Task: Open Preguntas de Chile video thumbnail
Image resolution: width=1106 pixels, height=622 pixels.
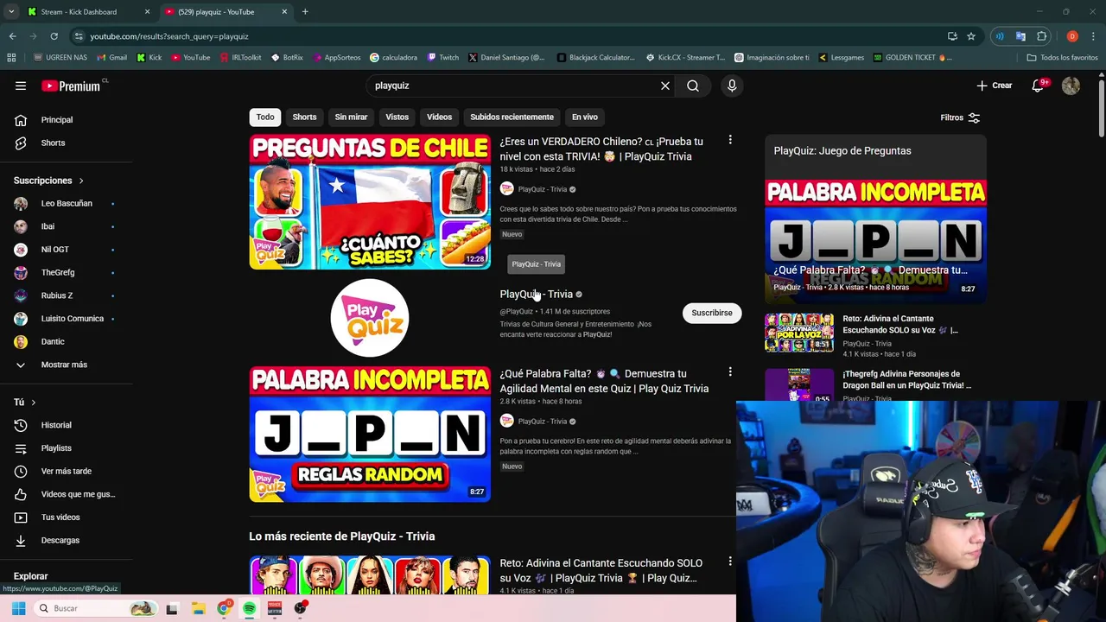Action: [x=370, y=201]
